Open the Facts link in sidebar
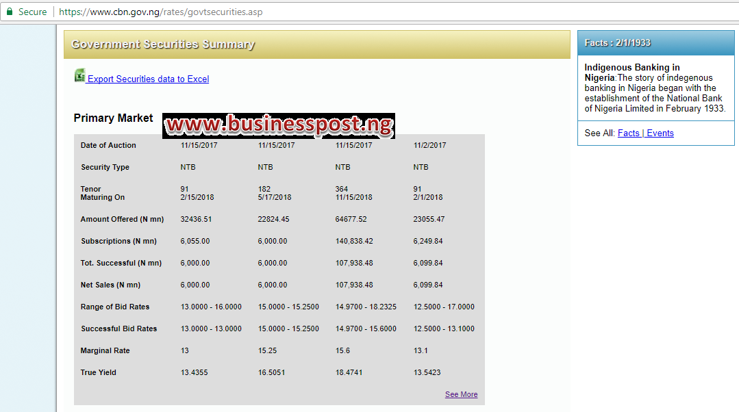Screen dimensions: 739x412 [x=629, y=133]
